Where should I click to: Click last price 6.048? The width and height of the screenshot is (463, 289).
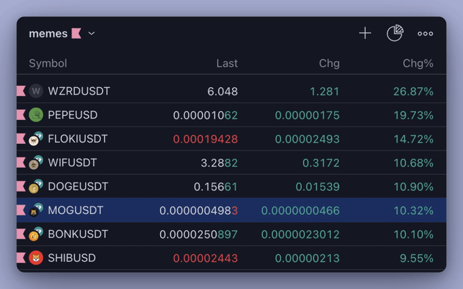tap(223, 91)
